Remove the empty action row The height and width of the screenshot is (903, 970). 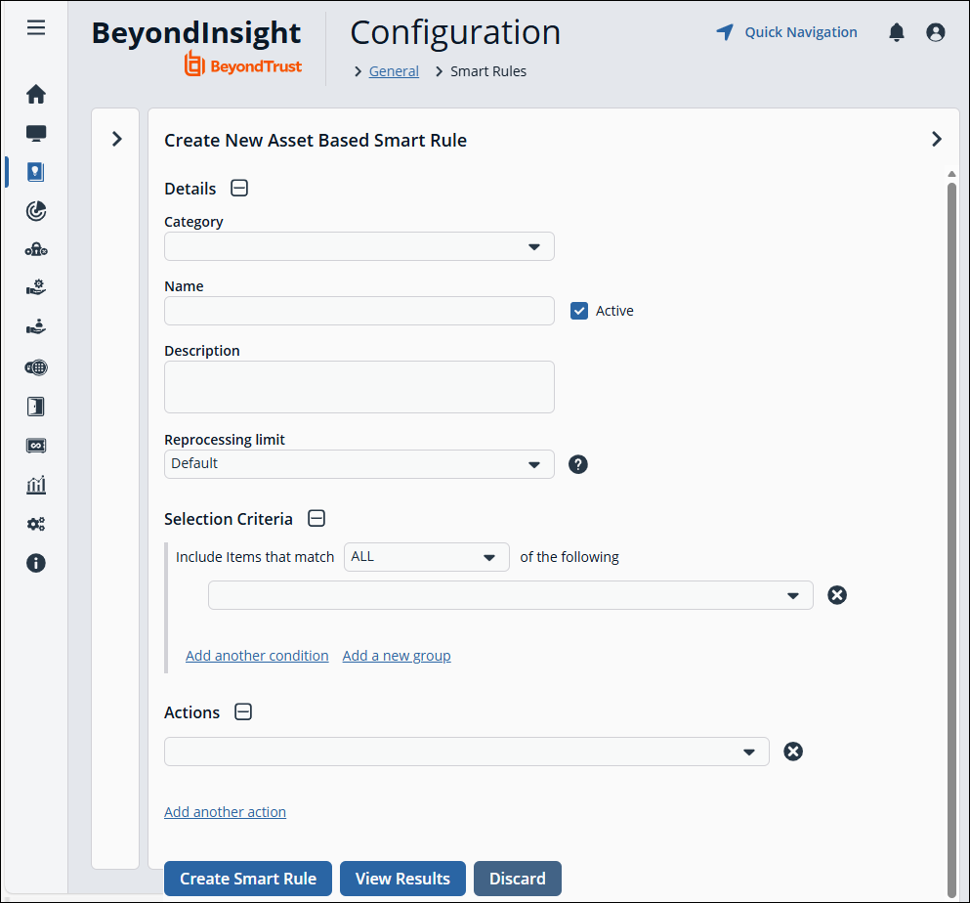[x=793, y=752]
